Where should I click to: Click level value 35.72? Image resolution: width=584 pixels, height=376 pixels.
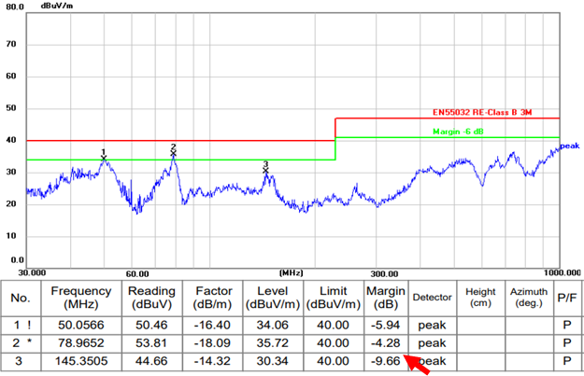pos(273,343)
